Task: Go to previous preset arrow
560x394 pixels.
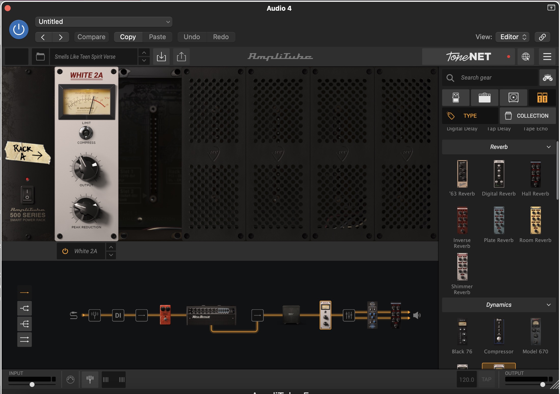Action: [x=43, y=37]
